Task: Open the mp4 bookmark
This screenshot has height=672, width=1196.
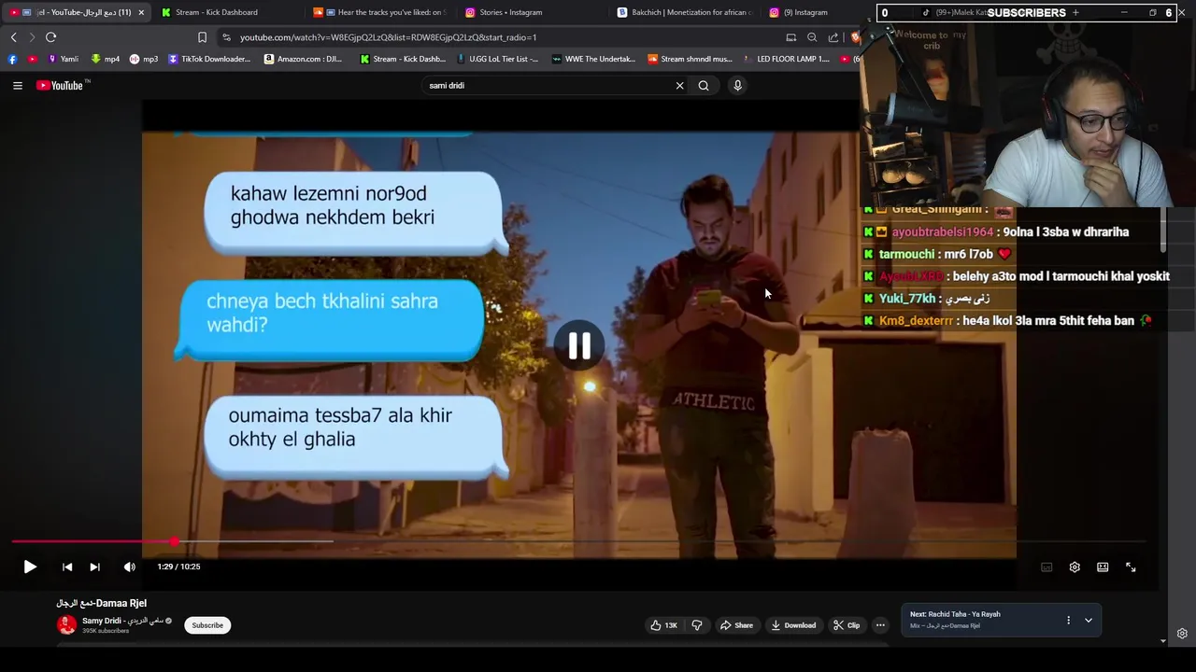Action: pos(105,59)
